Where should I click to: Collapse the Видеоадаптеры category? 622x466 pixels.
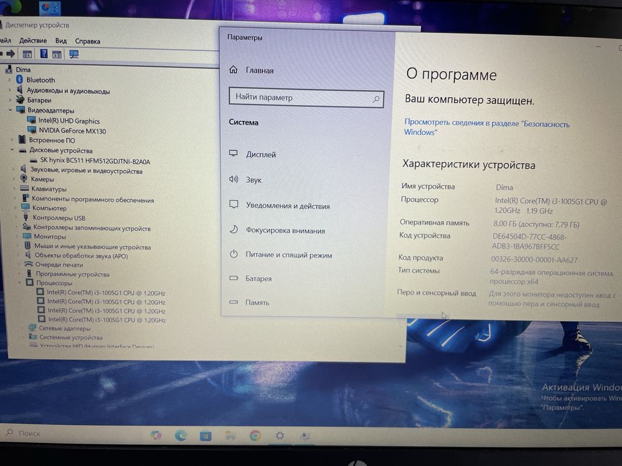coord(11,110)
